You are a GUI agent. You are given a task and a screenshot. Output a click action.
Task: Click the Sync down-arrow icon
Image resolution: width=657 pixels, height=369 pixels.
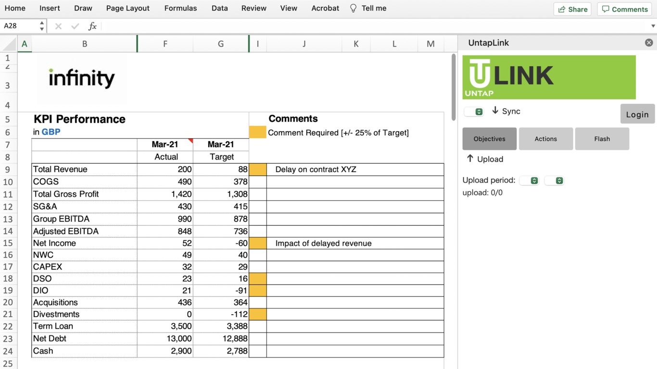(495, 111)
